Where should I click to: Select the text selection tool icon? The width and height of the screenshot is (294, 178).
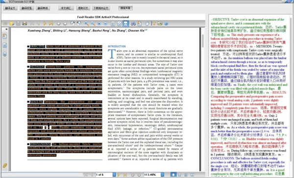154,24
